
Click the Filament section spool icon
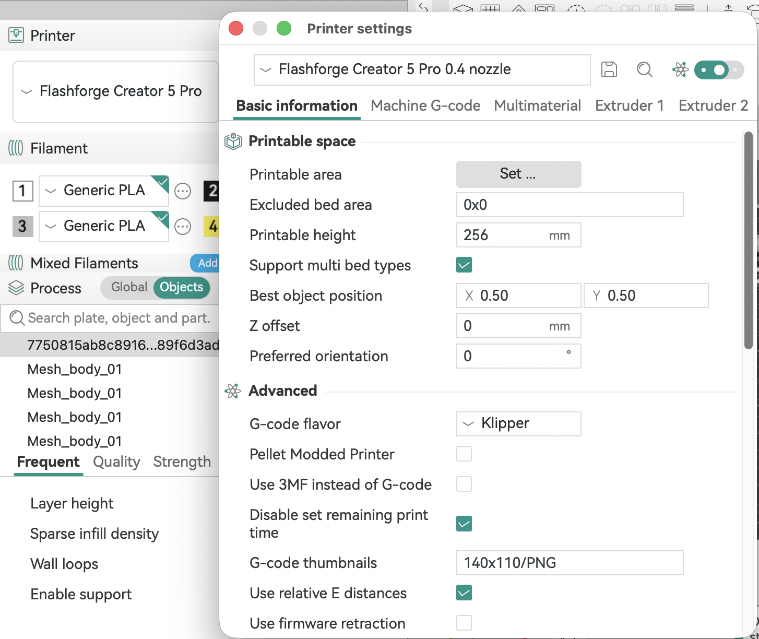(16, 148)
